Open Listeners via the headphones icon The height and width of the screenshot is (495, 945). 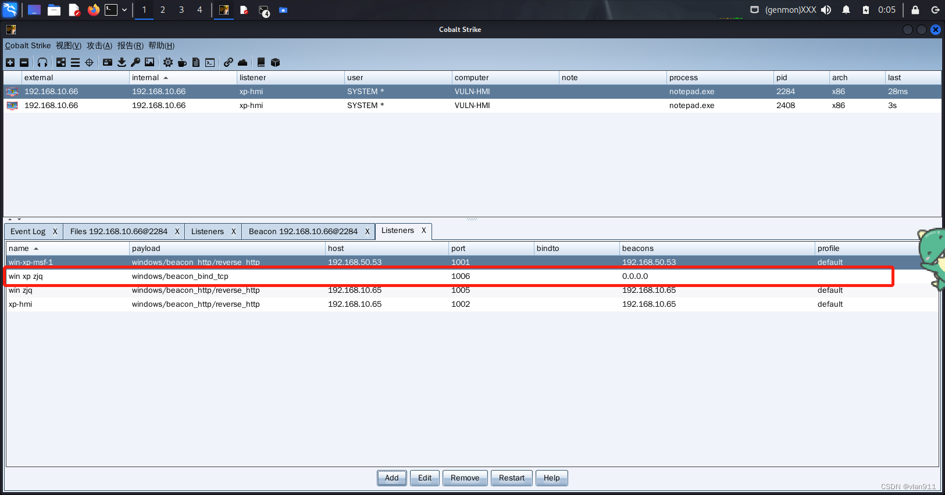pyautogui.click(x=42, y=63)
